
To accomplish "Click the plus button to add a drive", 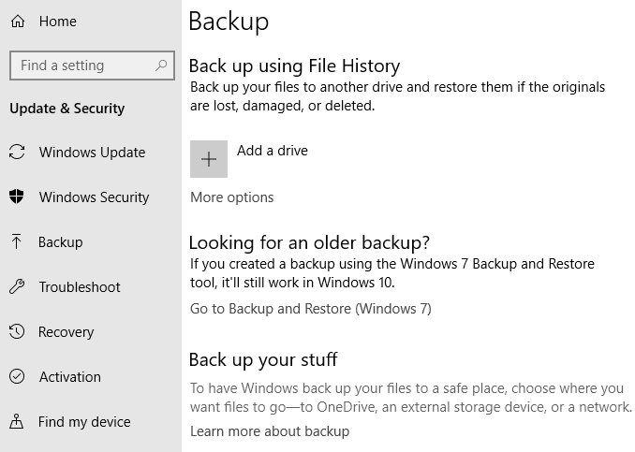I will click(209, 159).
